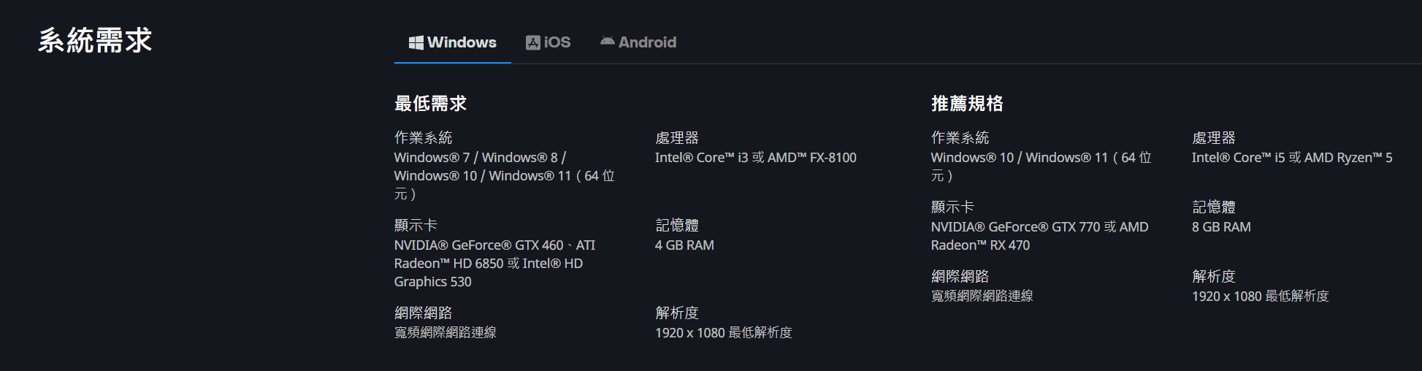Click 寬頻網際網路連線 under minimum requirements
Image resolution: width=1422 pixels, height=371 pixels.
point(446,332)
